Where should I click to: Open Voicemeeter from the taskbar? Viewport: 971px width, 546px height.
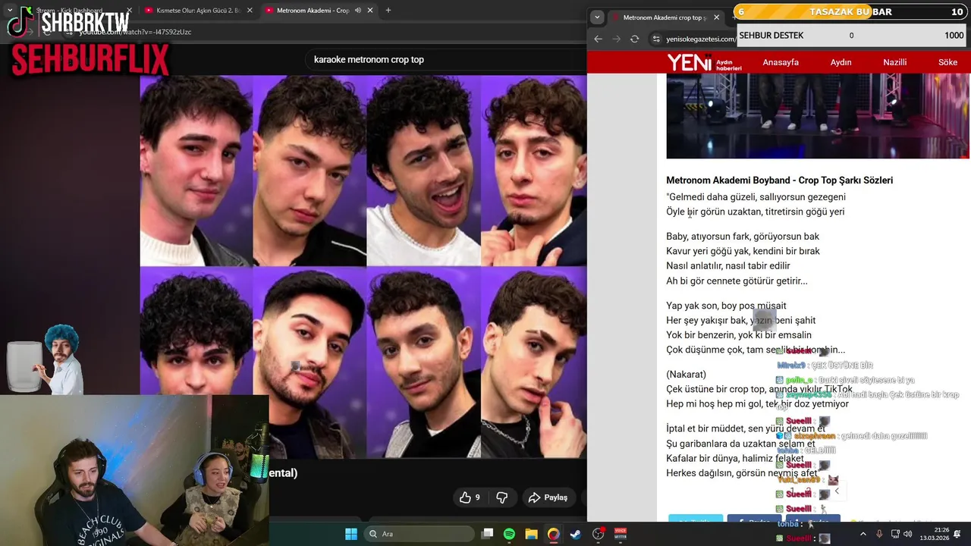click(x=621, y=534)
